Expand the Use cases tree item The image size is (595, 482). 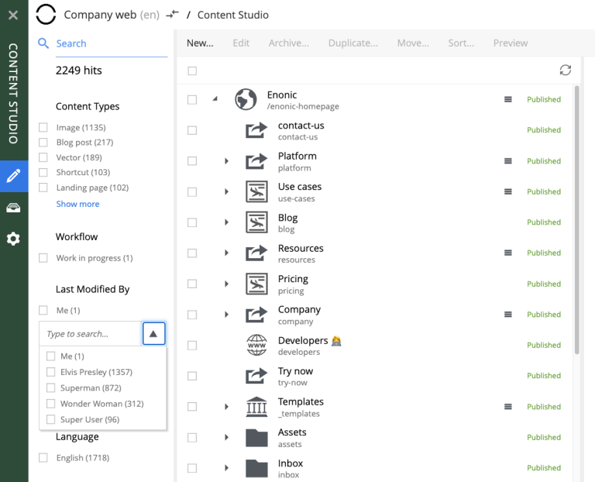pyautogui.click(x=226, y=191)
